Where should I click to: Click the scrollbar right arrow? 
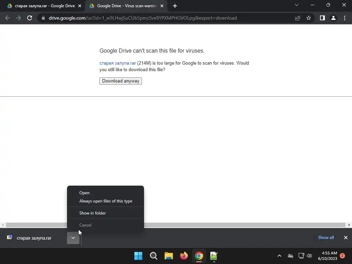click(x=349, y=225)
